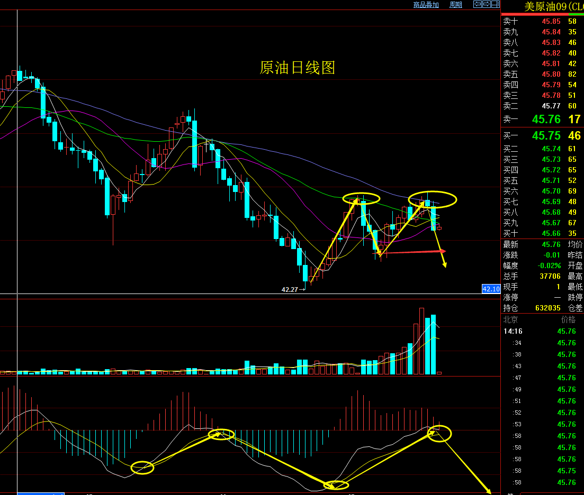Select the 卖一 ask price 45.76

pyautogui.click(x=546, y=120)
